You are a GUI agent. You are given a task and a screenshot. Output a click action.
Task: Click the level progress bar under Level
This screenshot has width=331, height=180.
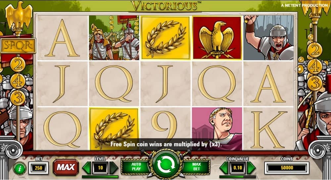pyautogui.click(x=100, y=177)
